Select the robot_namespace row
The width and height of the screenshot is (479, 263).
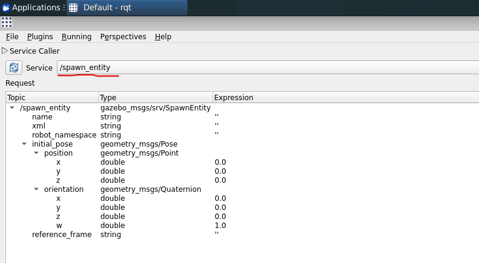[64, 135]
